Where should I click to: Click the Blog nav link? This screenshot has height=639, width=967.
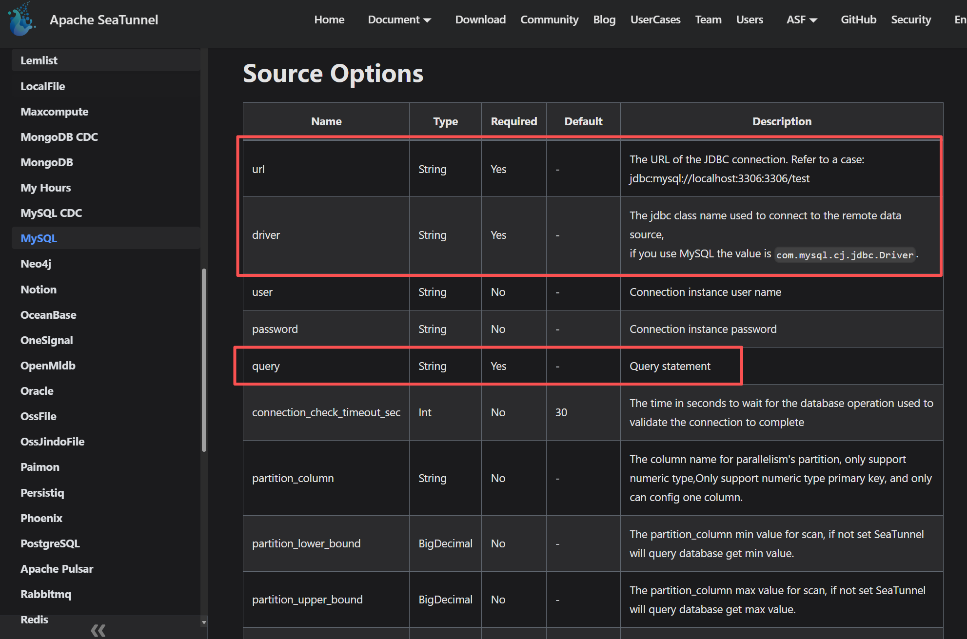click(x=604, y=19)
